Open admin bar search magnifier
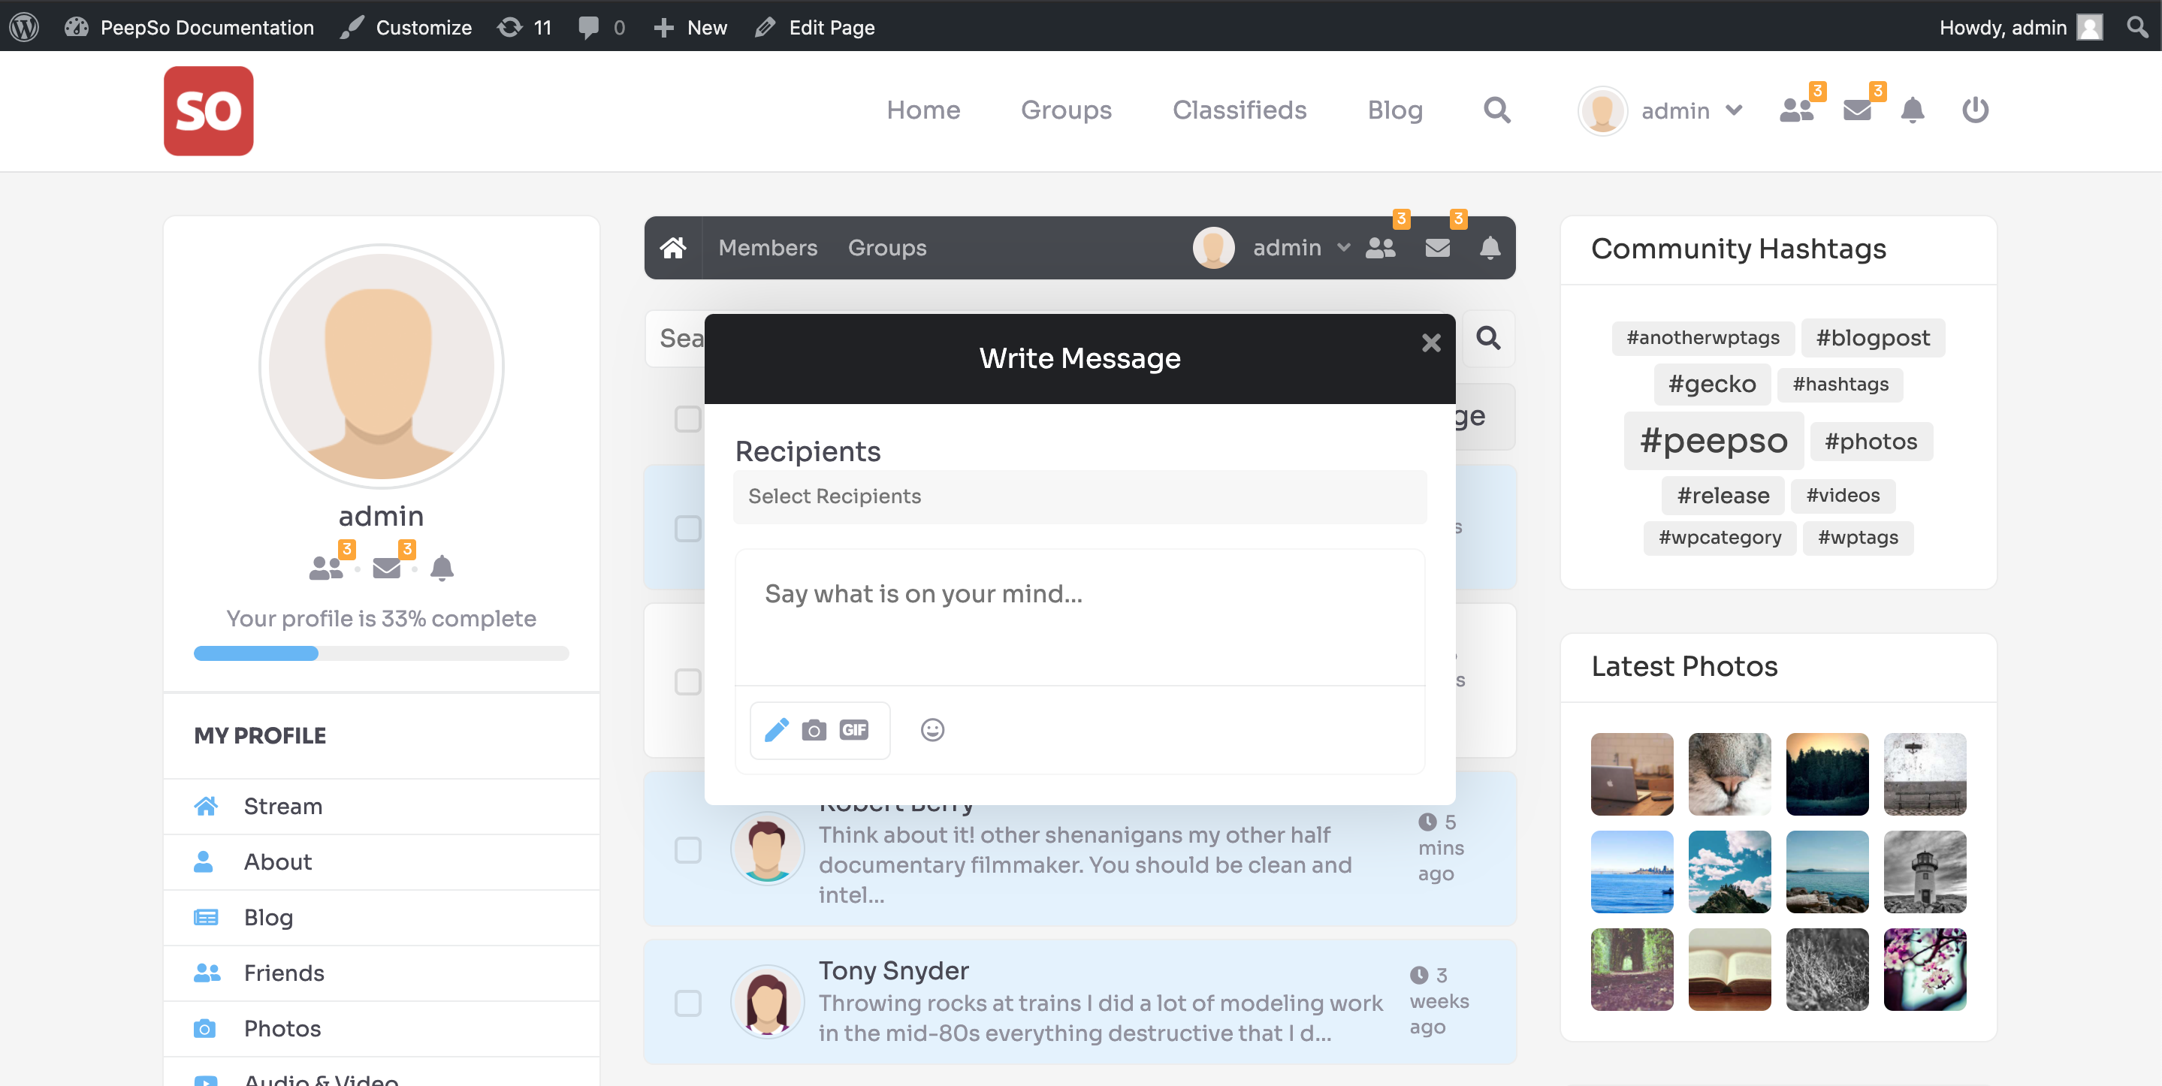 [x=2136, y=27]
